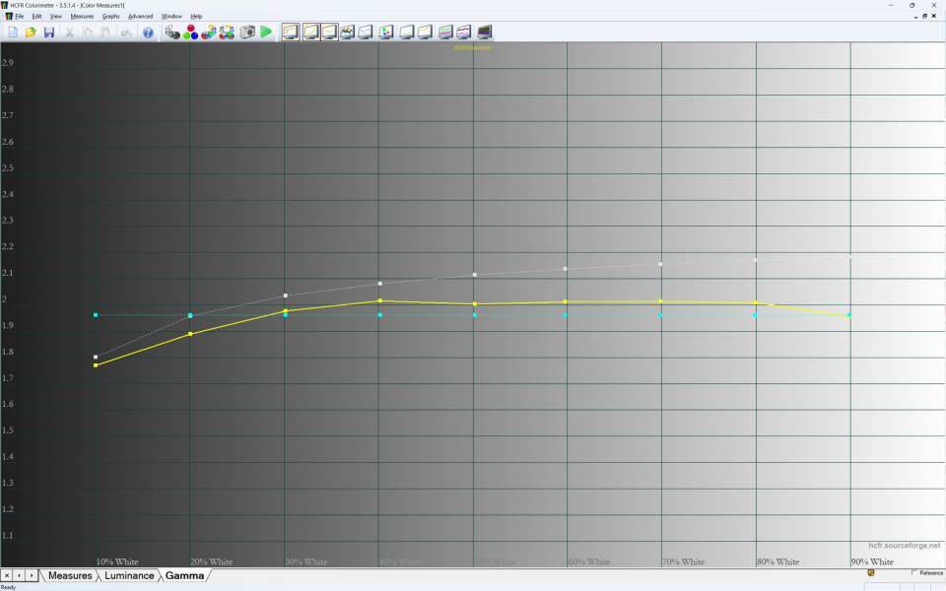Click the cyan reference point at 10% White

(x=96, y=315)
